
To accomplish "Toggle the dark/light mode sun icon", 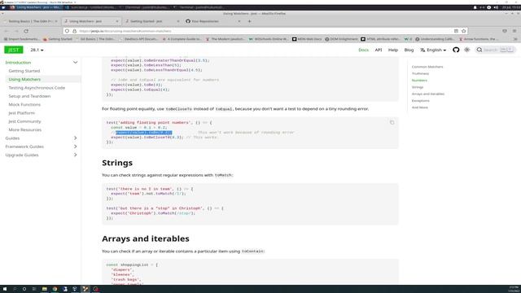I will (466, 50).
